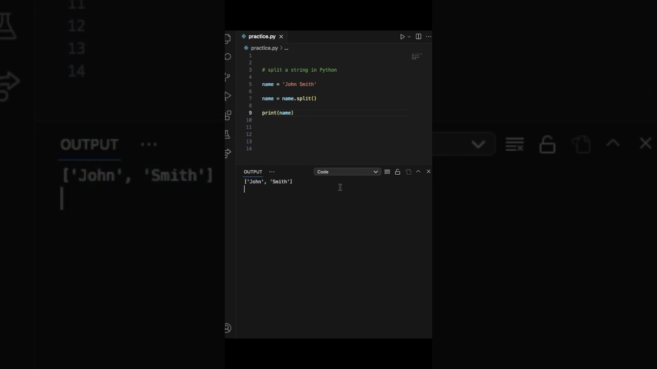Image resolution: width=657 pixels, height=369 pixels.
Task: Toggle output auto-scroll lock
Action: click(397, 172)
